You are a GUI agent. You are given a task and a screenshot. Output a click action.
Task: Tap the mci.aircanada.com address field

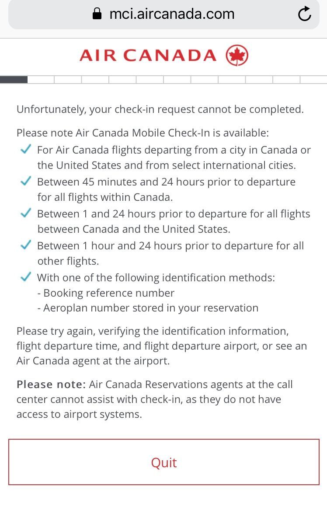(172, 14)
